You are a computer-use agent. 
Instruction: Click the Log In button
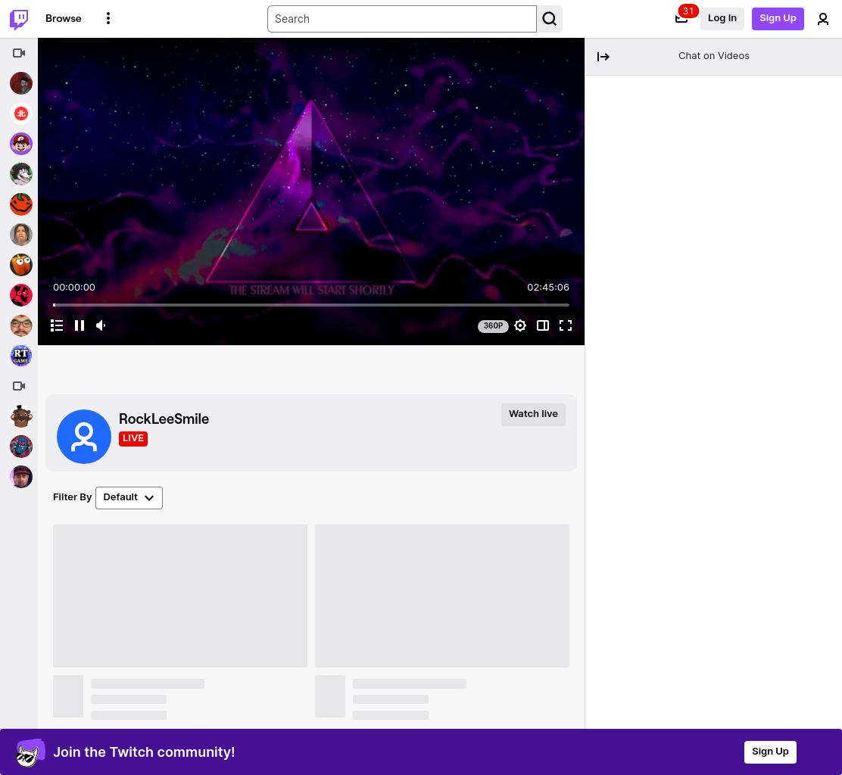pyautogui.click(x=722, y=19)
